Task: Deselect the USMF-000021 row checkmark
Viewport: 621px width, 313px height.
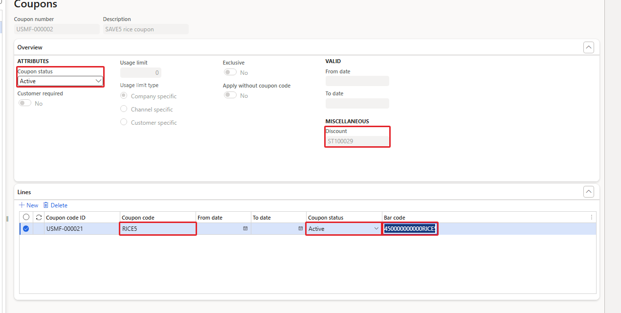Action: [26, 228]
